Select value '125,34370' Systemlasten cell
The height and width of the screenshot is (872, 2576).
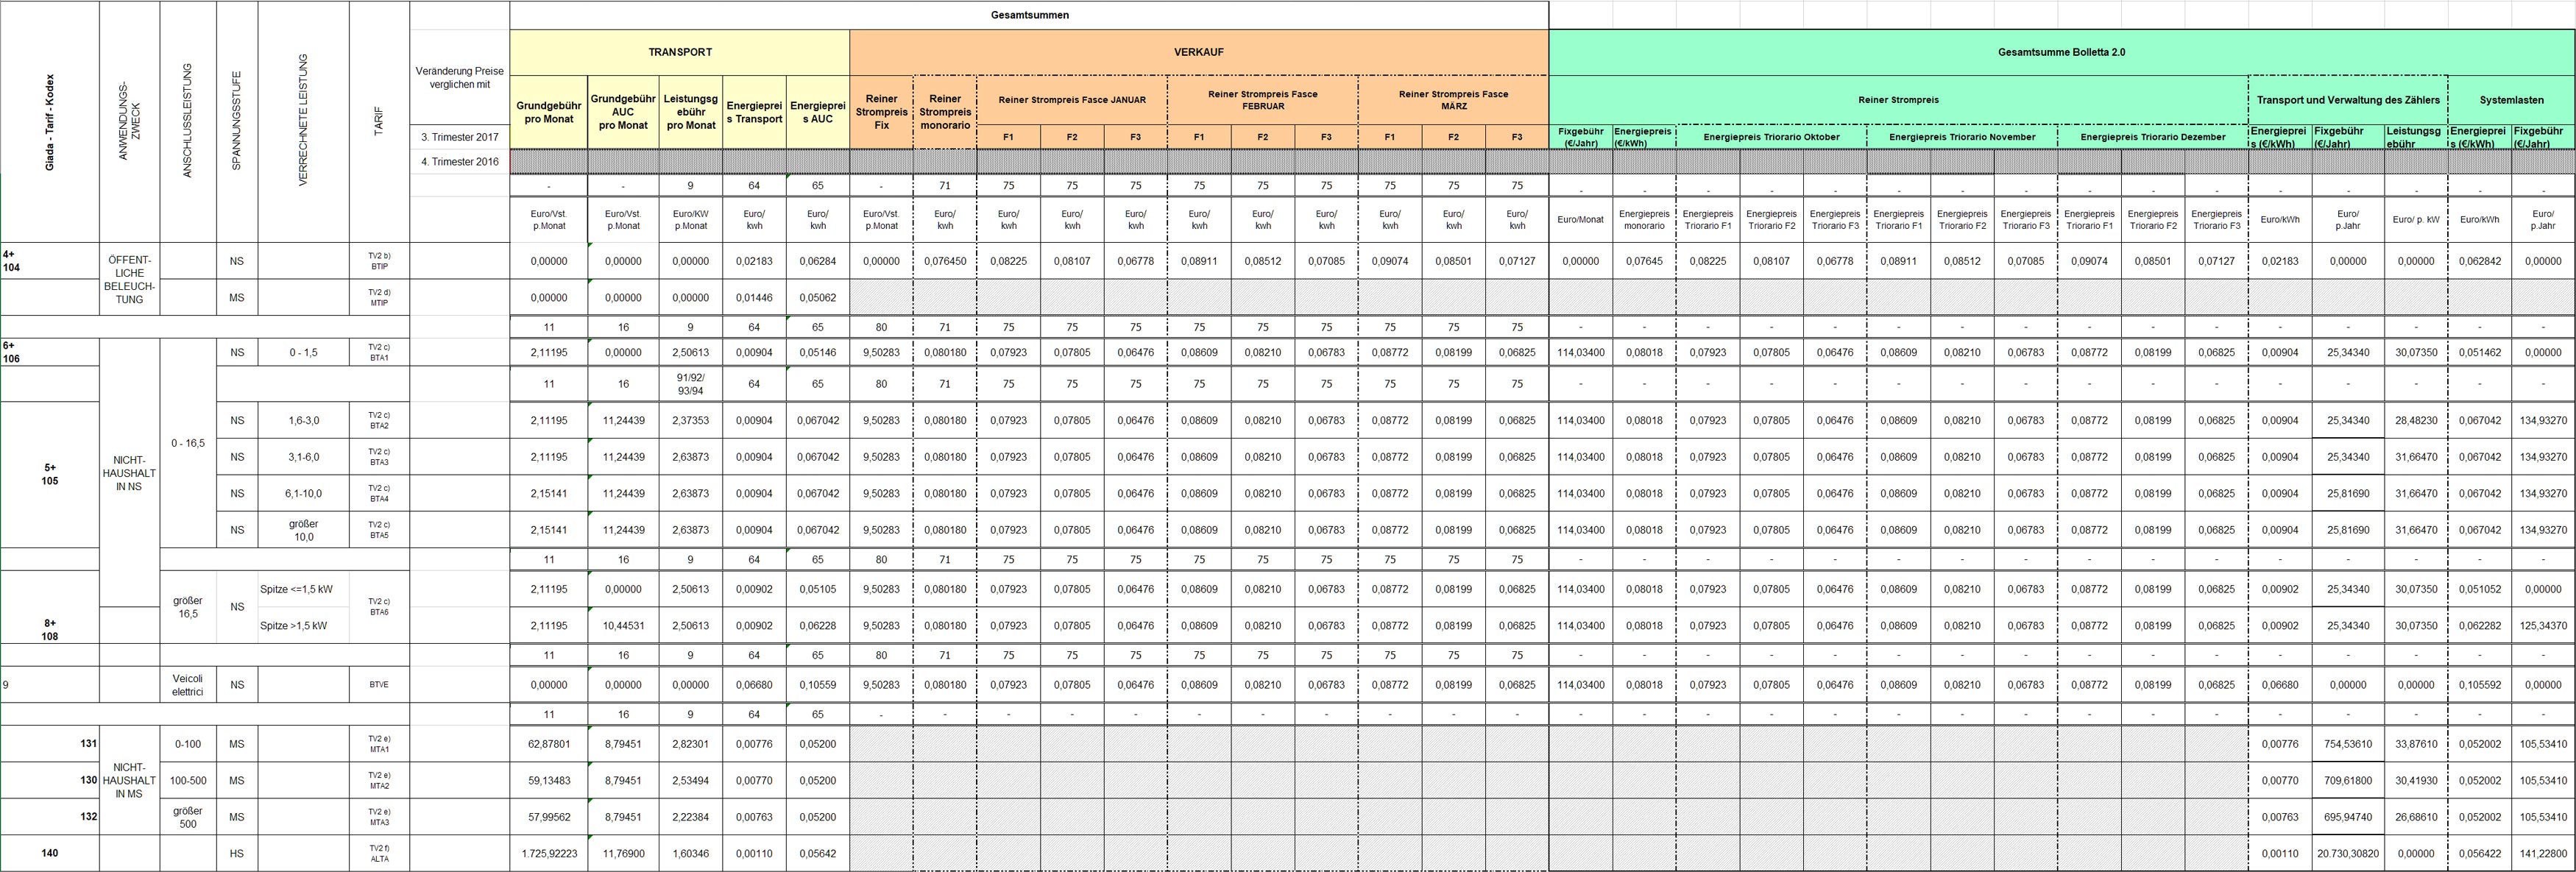tap(2543, 626)
